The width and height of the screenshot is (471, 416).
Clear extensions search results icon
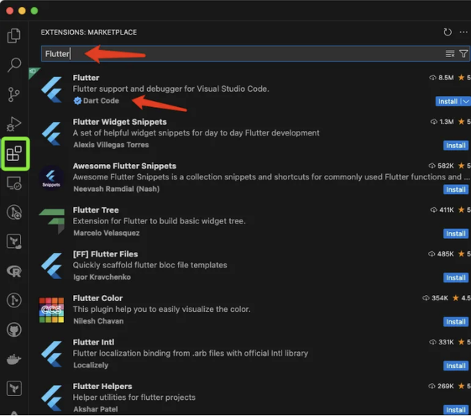coord(449,54)
